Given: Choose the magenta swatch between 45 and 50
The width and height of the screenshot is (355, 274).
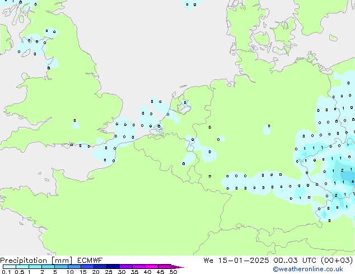Looking at the screenshot, I should pos(165,267).
